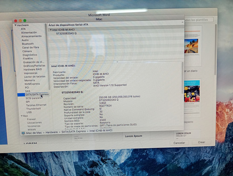The width and height of the screenshot is (233, 176).
Task: Open the Bluetooth entry in sidebar
Action: click(x=28, y=44)
